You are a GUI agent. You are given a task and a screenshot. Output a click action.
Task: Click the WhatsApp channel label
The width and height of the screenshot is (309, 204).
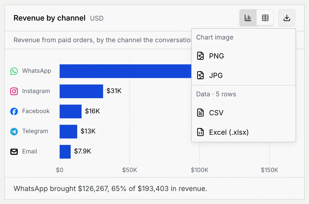pyautogui.click(x=37, y=71)
